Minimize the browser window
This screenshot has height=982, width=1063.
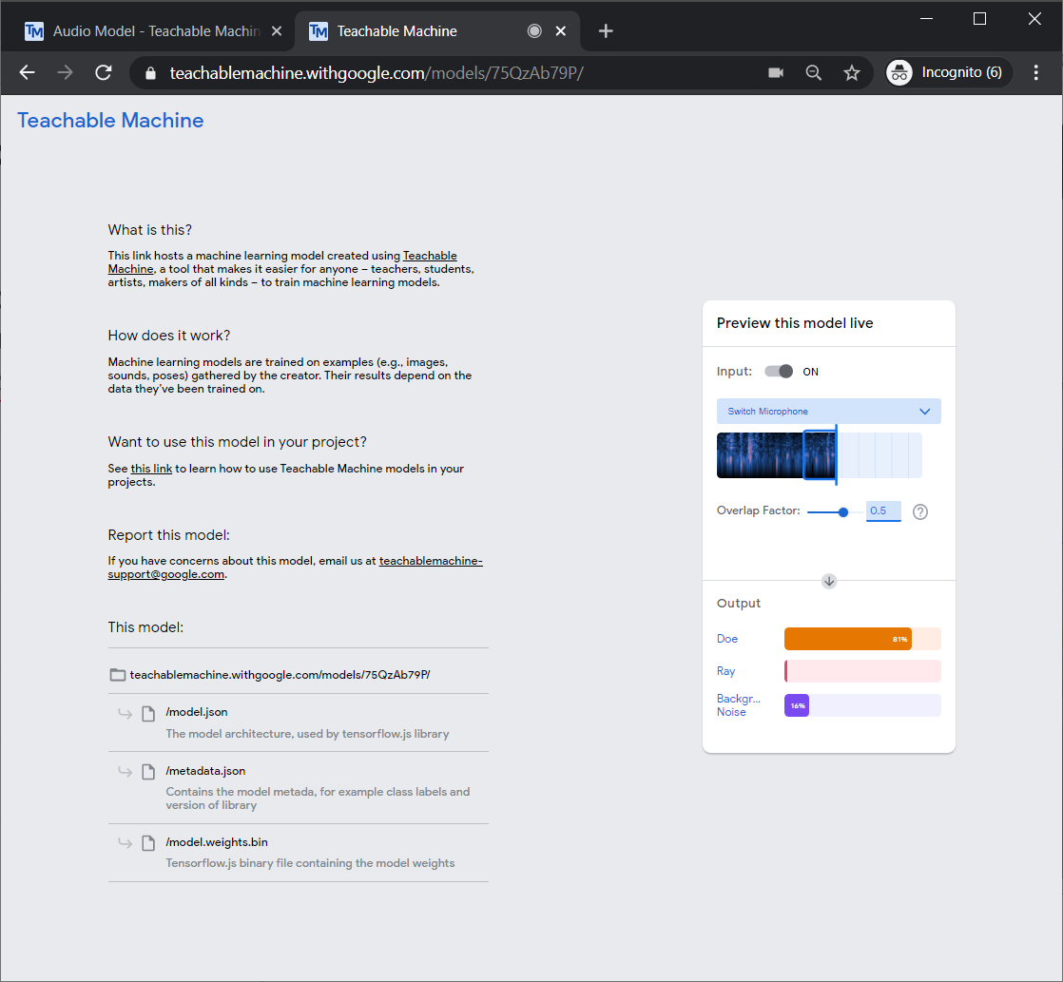pos(927,19)
